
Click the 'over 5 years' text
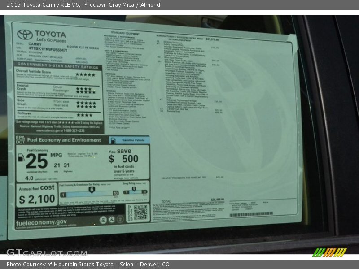pos(124,171)
